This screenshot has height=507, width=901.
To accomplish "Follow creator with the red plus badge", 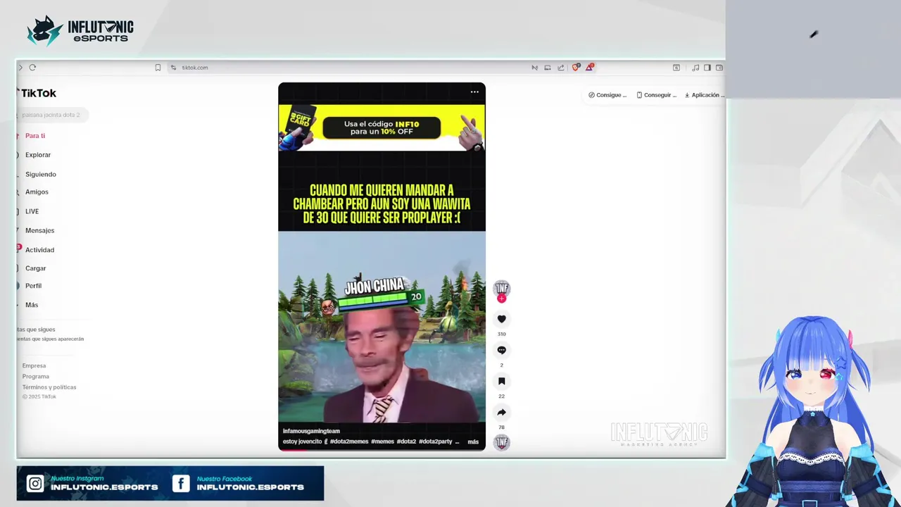I will tap(501, 299).
